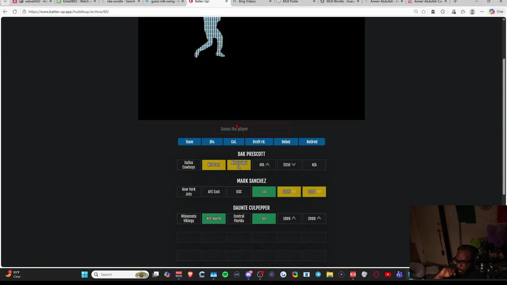Switch to the MLB Wordle tab
Image resolution: width=507 pixels, height=285 pixels.
click(339, 2)
